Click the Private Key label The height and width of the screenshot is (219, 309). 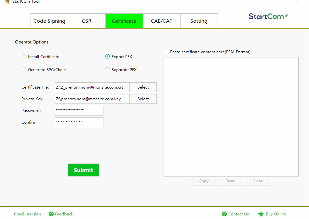click(32, 99)
